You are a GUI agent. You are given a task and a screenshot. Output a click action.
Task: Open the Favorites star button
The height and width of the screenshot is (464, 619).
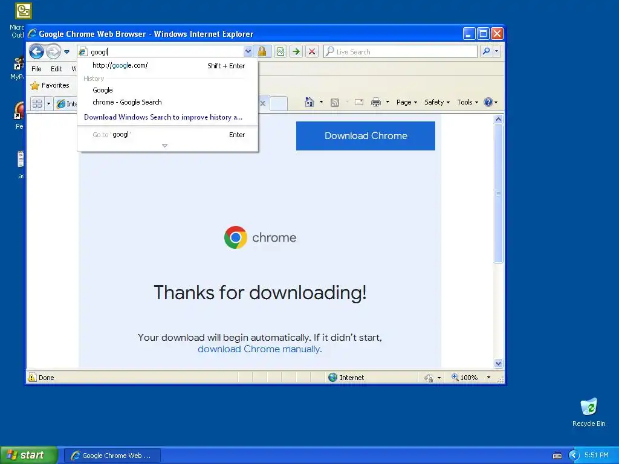[50, 85]
